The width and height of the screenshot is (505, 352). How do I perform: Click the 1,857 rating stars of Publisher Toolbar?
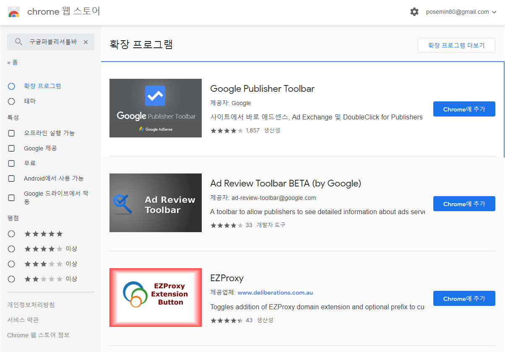click(x=226, y=131)
